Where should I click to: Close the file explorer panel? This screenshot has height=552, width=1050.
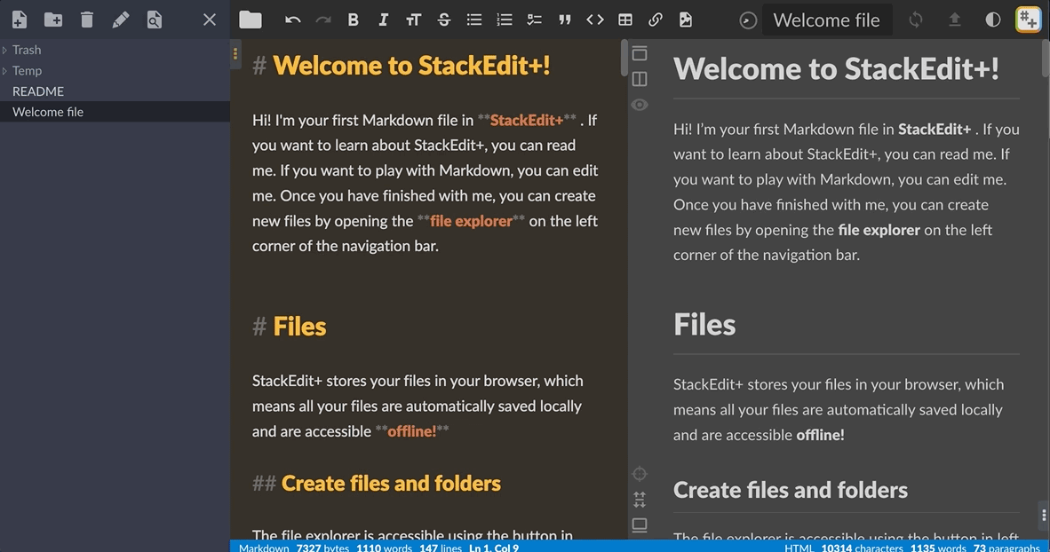point(210,20)
